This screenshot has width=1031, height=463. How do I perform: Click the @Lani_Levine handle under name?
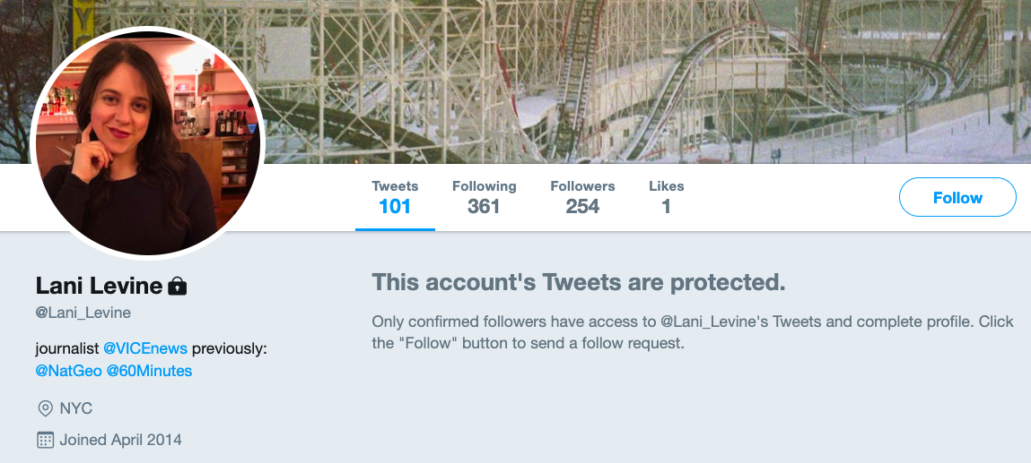coord(83,313)
